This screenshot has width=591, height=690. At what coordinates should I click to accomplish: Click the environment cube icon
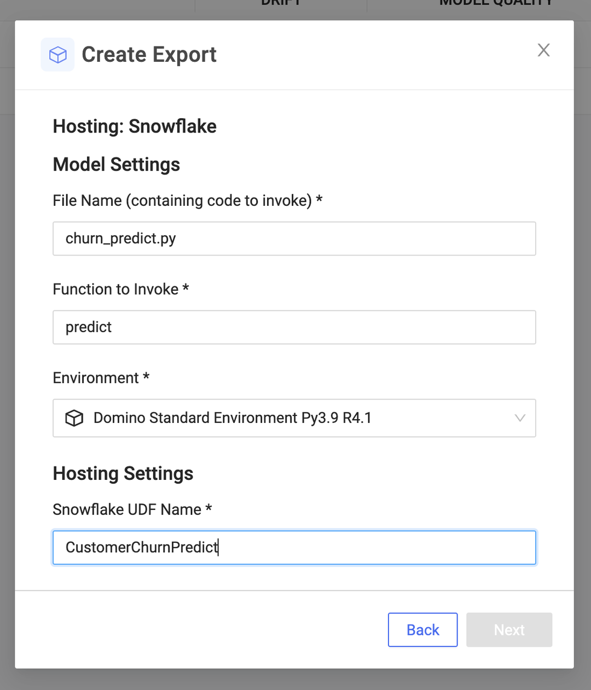coord(74,418)
